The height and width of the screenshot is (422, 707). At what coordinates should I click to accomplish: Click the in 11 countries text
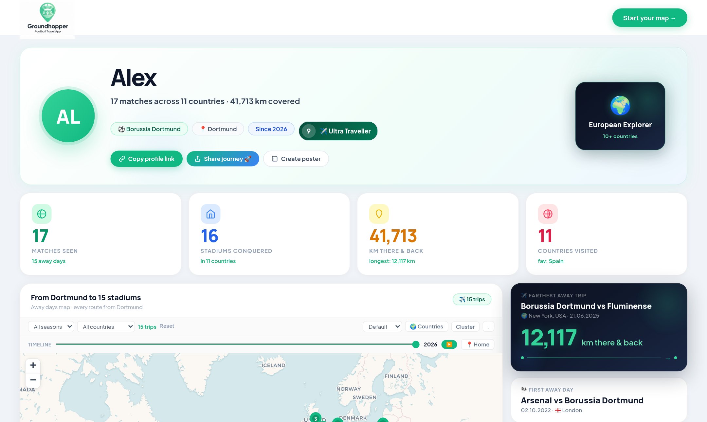click(x=218, y=261)
